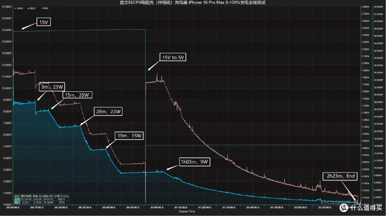Click the 20.000W power axis label
The image size is (386, 216).
[378, 131]
